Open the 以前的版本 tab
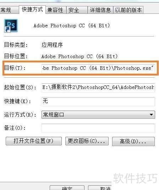159x190 pixels. click(x=128, y=10)
